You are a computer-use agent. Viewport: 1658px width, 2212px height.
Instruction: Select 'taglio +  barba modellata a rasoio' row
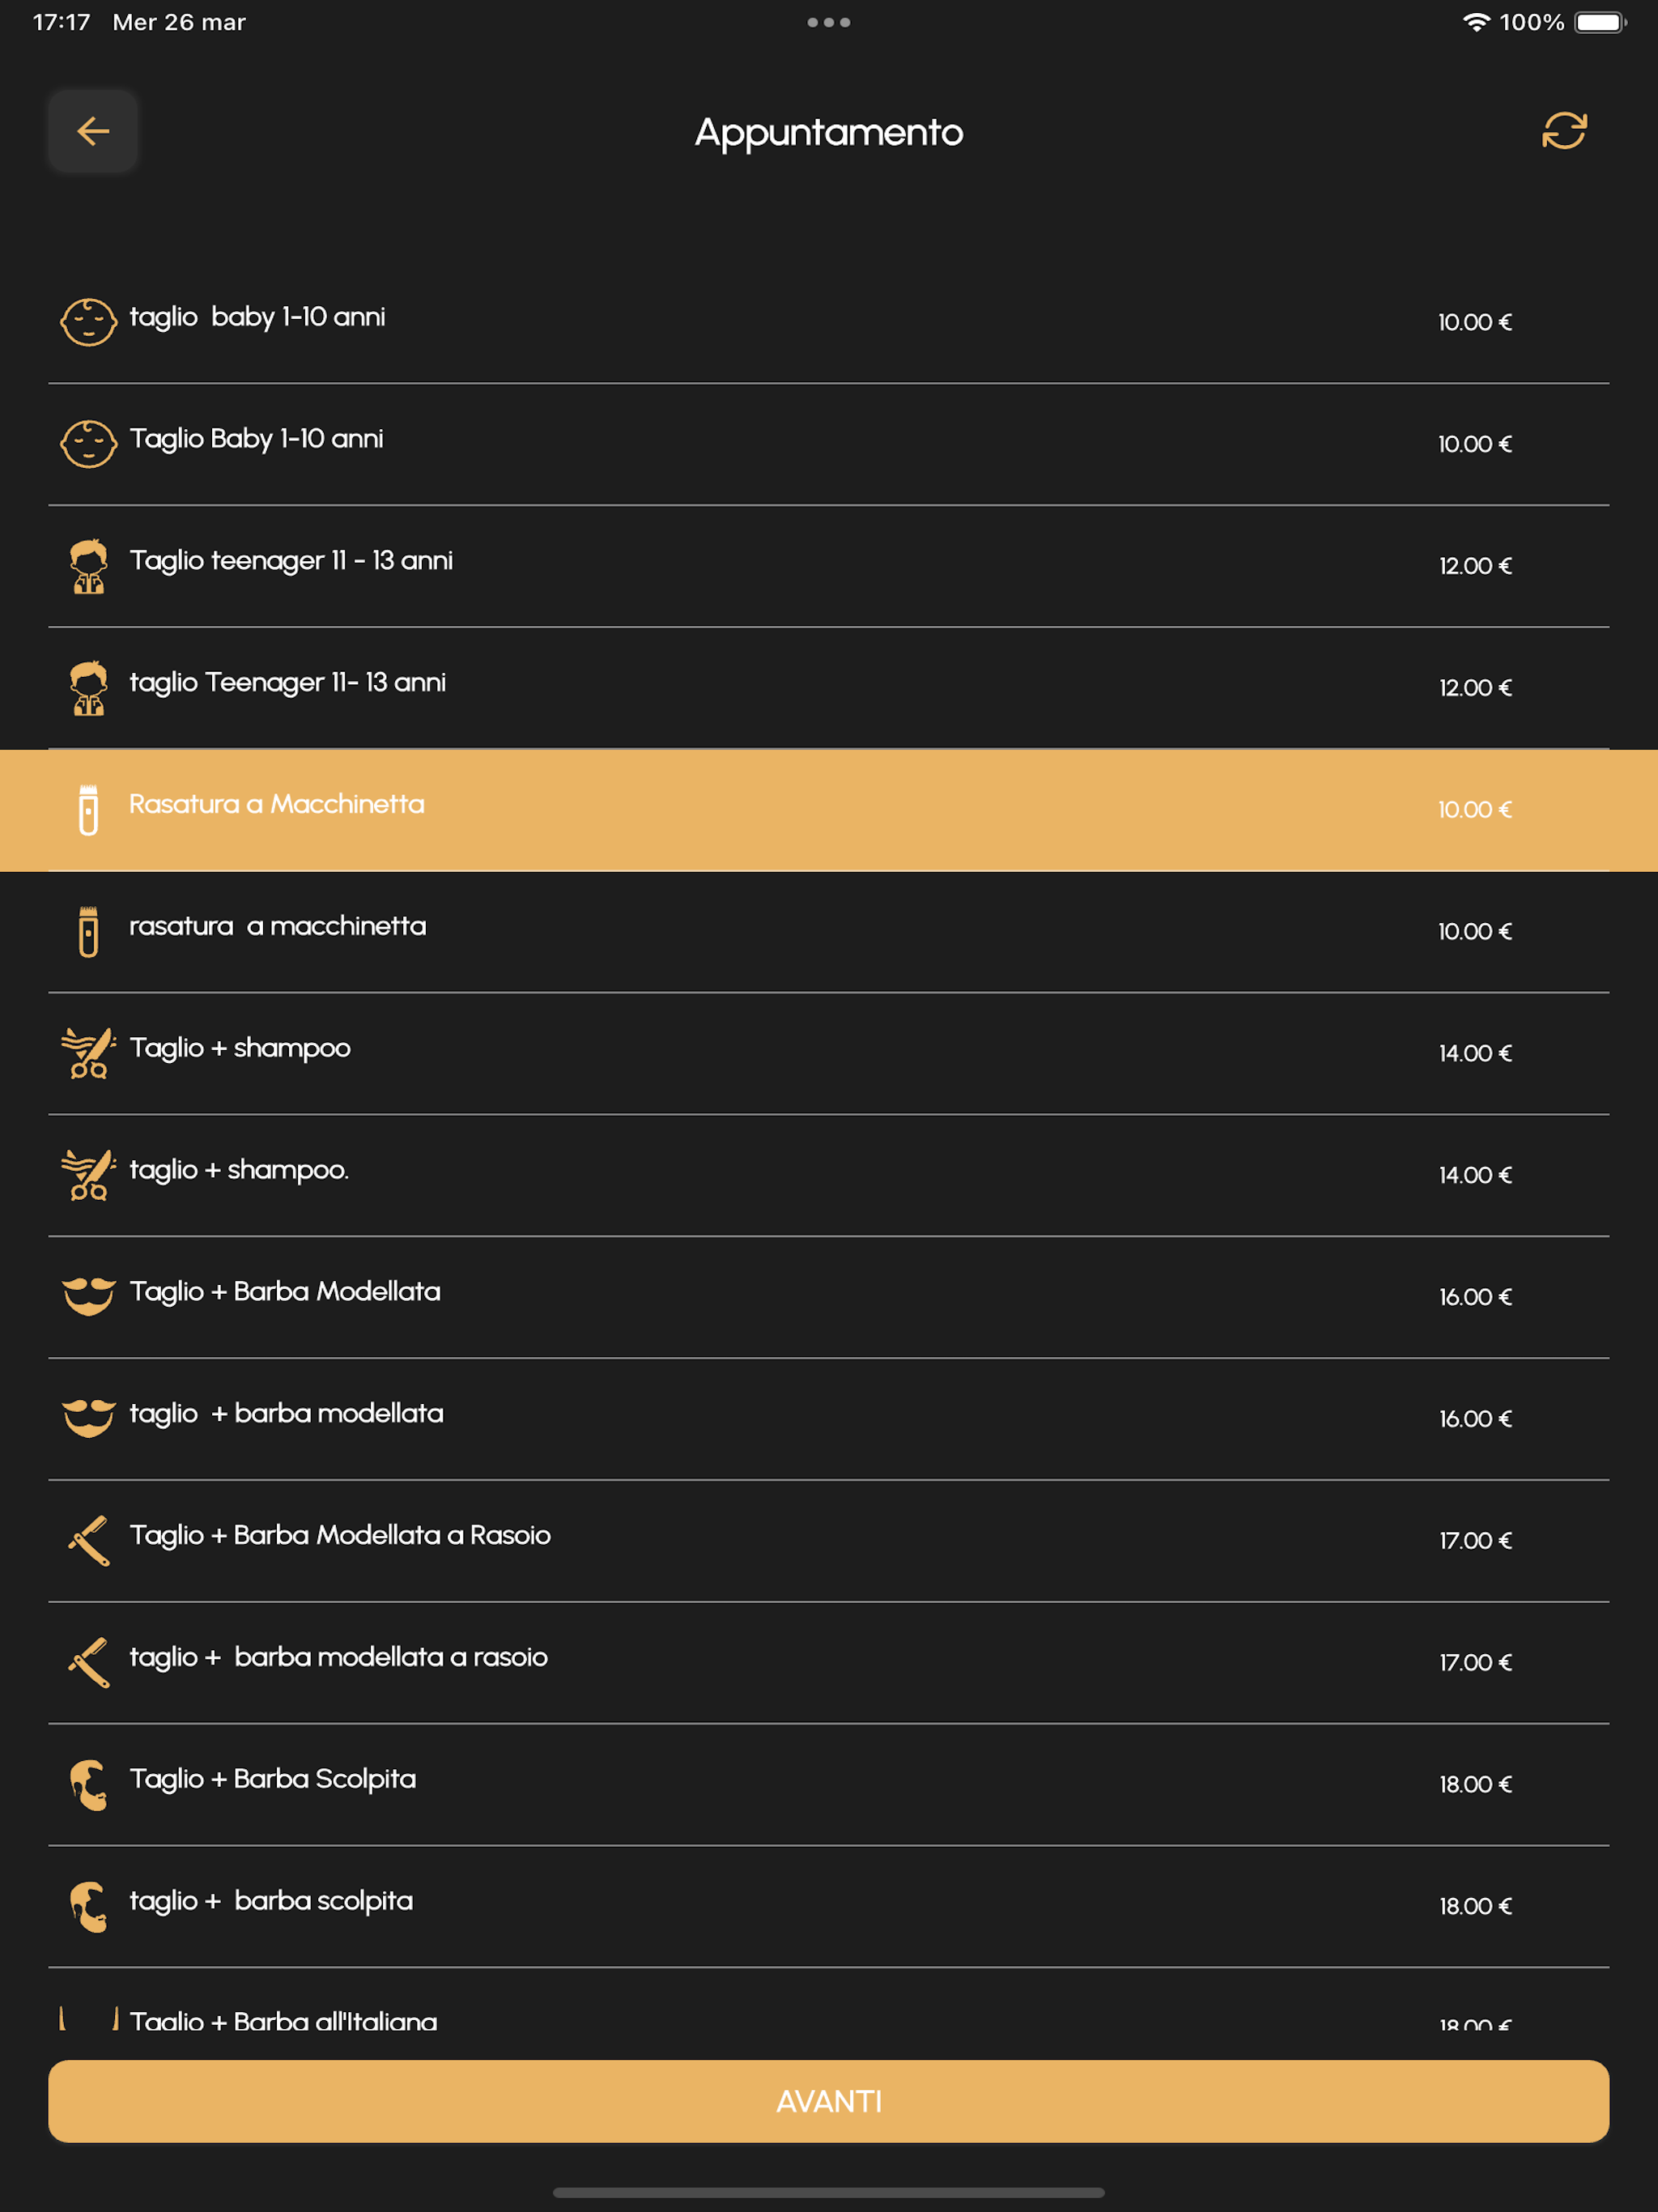pos(829,1663)
